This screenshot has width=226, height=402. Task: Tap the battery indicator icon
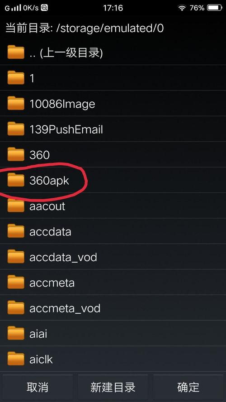click(x=215, y=8)
